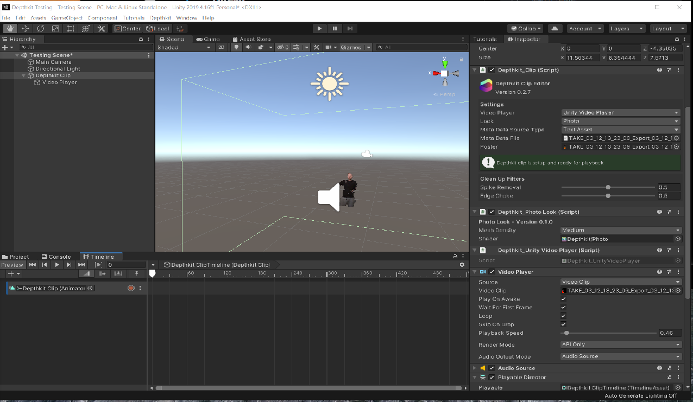Lock the Inspector panel with the padlock icon
The height and width of the screenshot is (402, 693).
[676, 40]
